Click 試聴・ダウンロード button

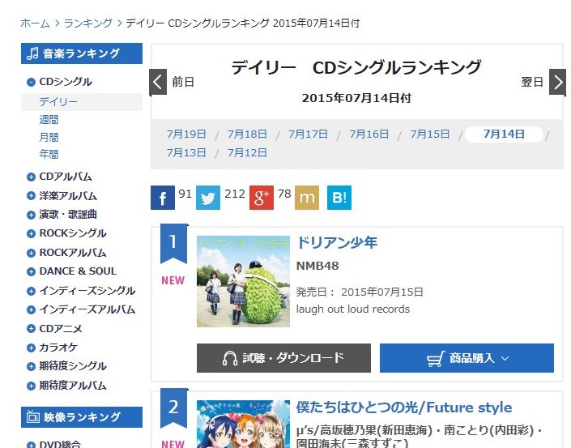[283, 358]
